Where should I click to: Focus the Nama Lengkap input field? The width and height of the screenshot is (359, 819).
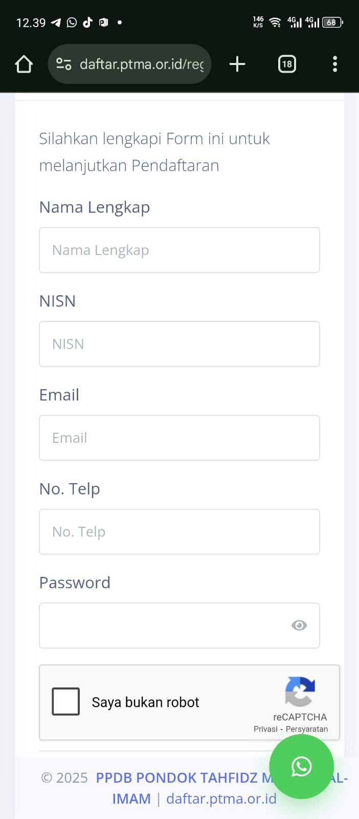click(x=179, y=250)
